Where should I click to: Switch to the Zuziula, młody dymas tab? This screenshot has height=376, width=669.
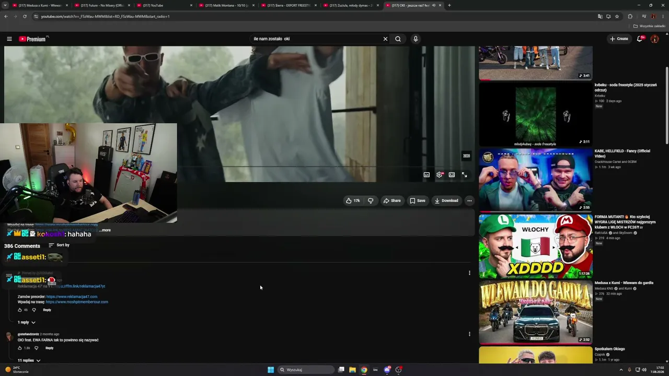(351, 5)
